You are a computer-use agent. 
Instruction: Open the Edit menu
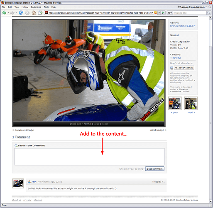coord(10,7)
